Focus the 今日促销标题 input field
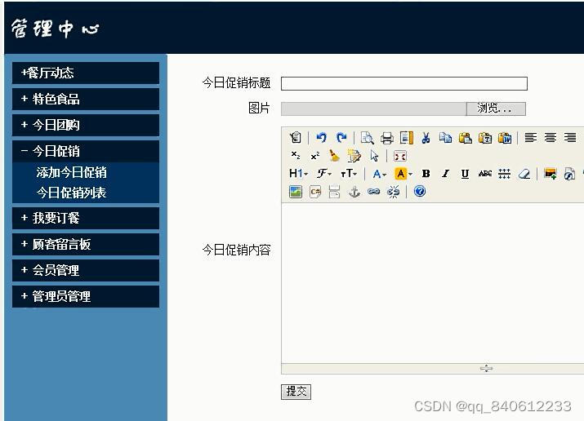Image resolution: width=584 pixels, height=421 pixels. click(404, 83)
